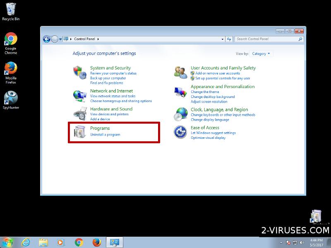The height and width of the screenshot is (248, 331).
Task: Select the Programs category icon
Action: (79, 132)
